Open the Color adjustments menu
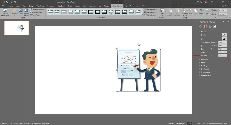This screenshot has height=125, width=231. pyautogui.click(x=21, y=12)
